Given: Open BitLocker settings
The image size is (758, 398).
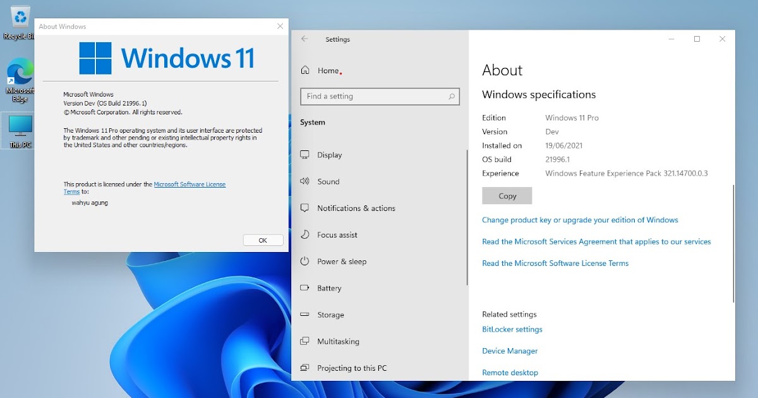Looking at the screenshot, I should [512, 329].
